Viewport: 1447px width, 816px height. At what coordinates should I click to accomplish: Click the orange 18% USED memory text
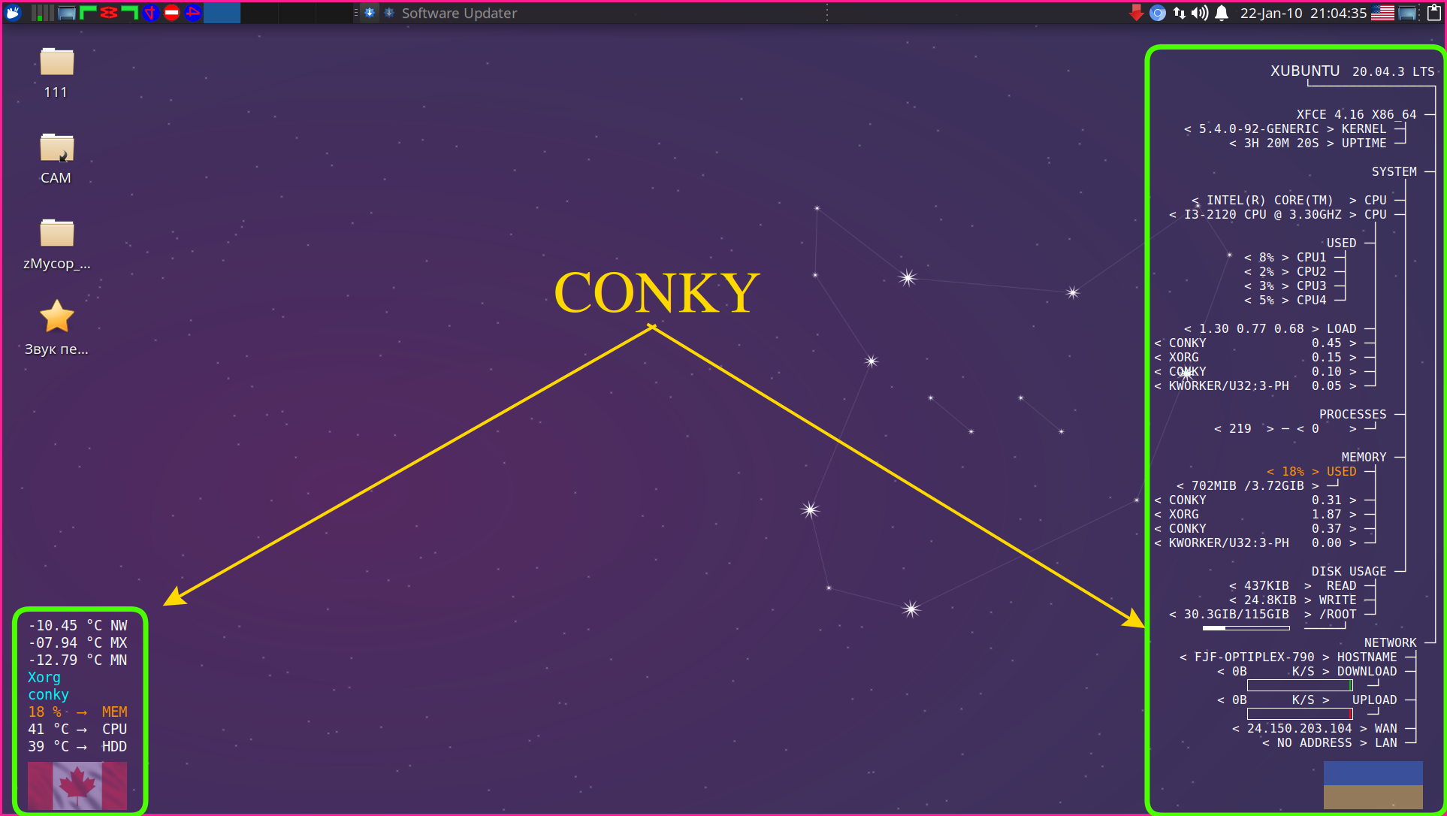tap(1312, 472)
